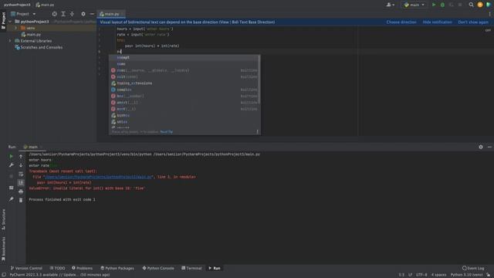Choose 'typing_extensions' completion suggestion

[184, 83]
